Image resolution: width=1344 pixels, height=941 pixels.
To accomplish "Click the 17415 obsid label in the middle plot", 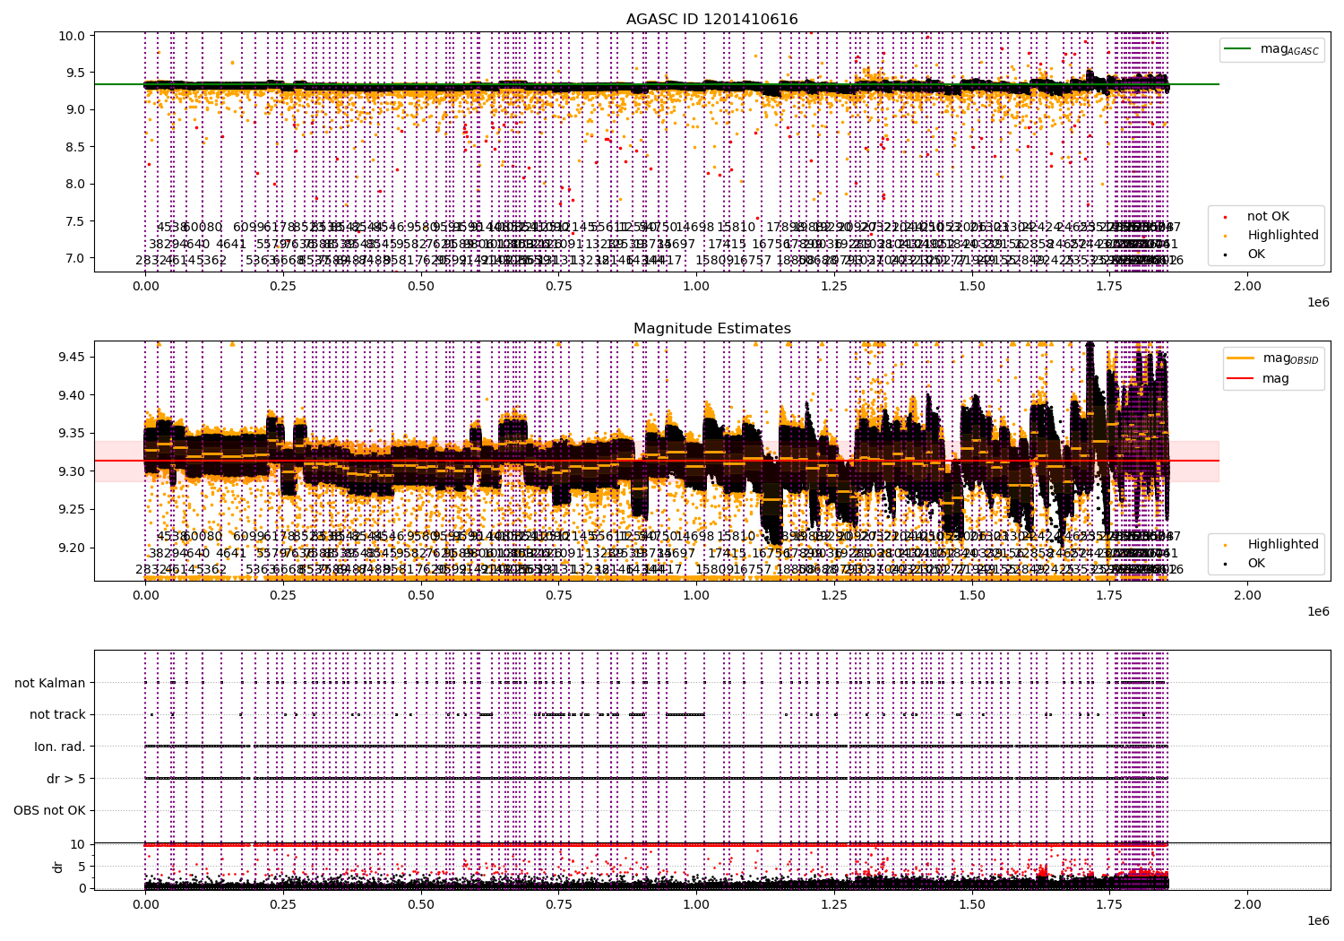I will [728, 553].
